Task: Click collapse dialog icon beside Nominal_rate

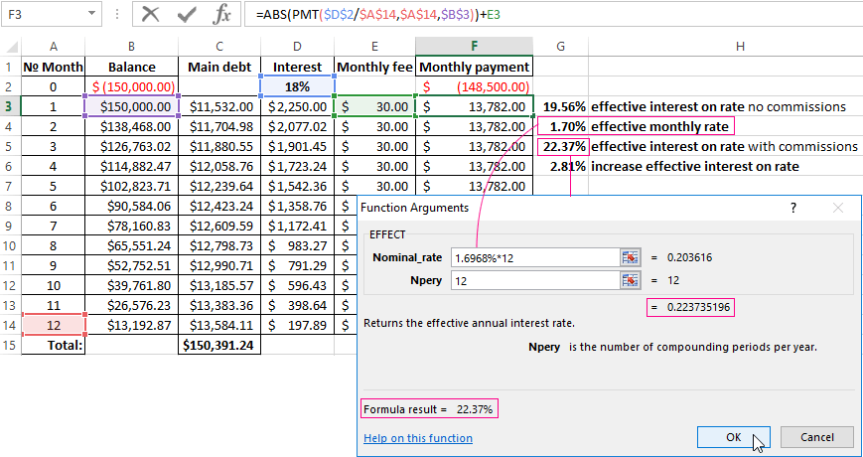Action: tap(630, 257)
